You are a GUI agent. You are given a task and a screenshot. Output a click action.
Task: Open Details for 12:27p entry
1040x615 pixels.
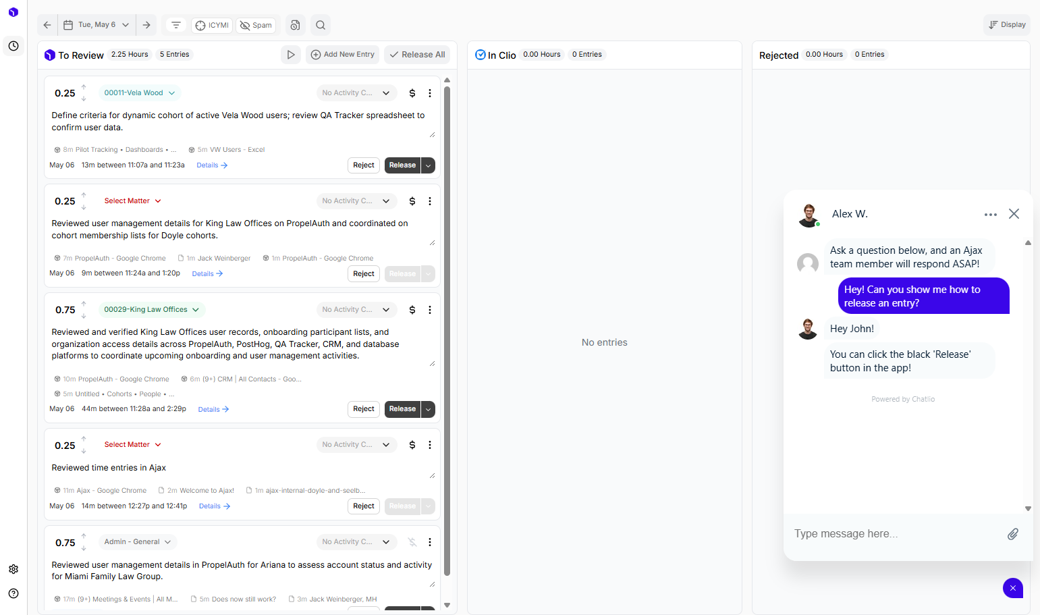(215, 506)
